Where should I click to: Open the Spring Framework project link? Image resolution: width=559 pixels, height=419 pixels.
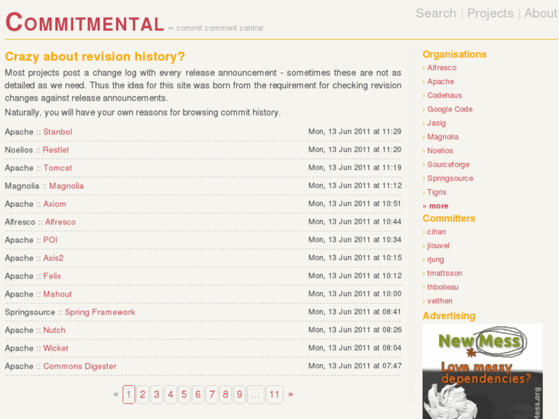100,312
